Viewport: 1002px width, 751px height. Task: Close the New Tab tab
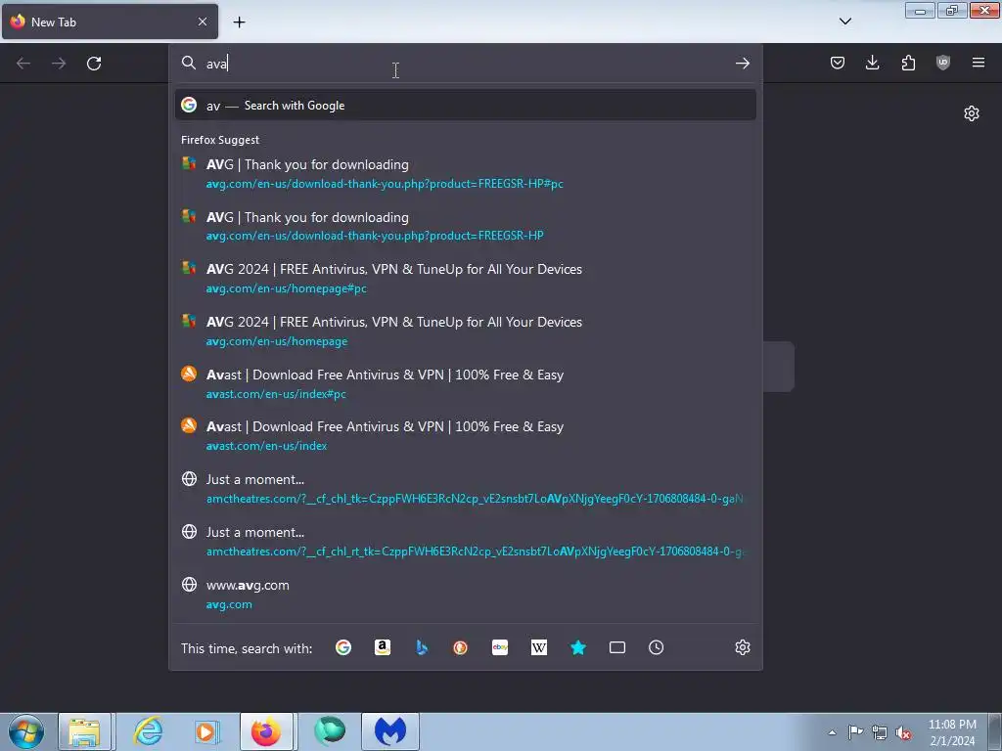coord(203,22)
